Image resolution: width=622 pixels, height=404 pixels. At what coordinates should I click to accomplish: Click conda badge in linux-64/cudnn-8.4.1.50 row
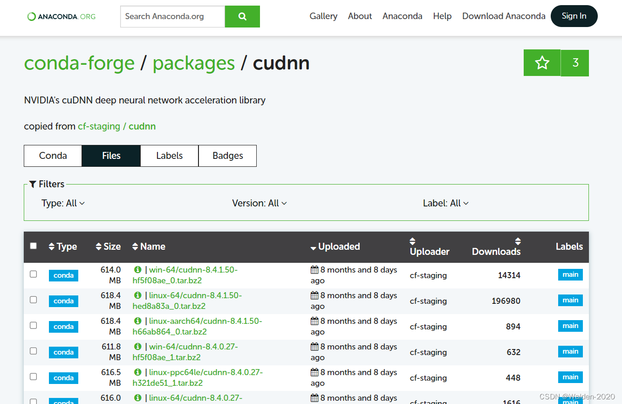click(63, 301)
